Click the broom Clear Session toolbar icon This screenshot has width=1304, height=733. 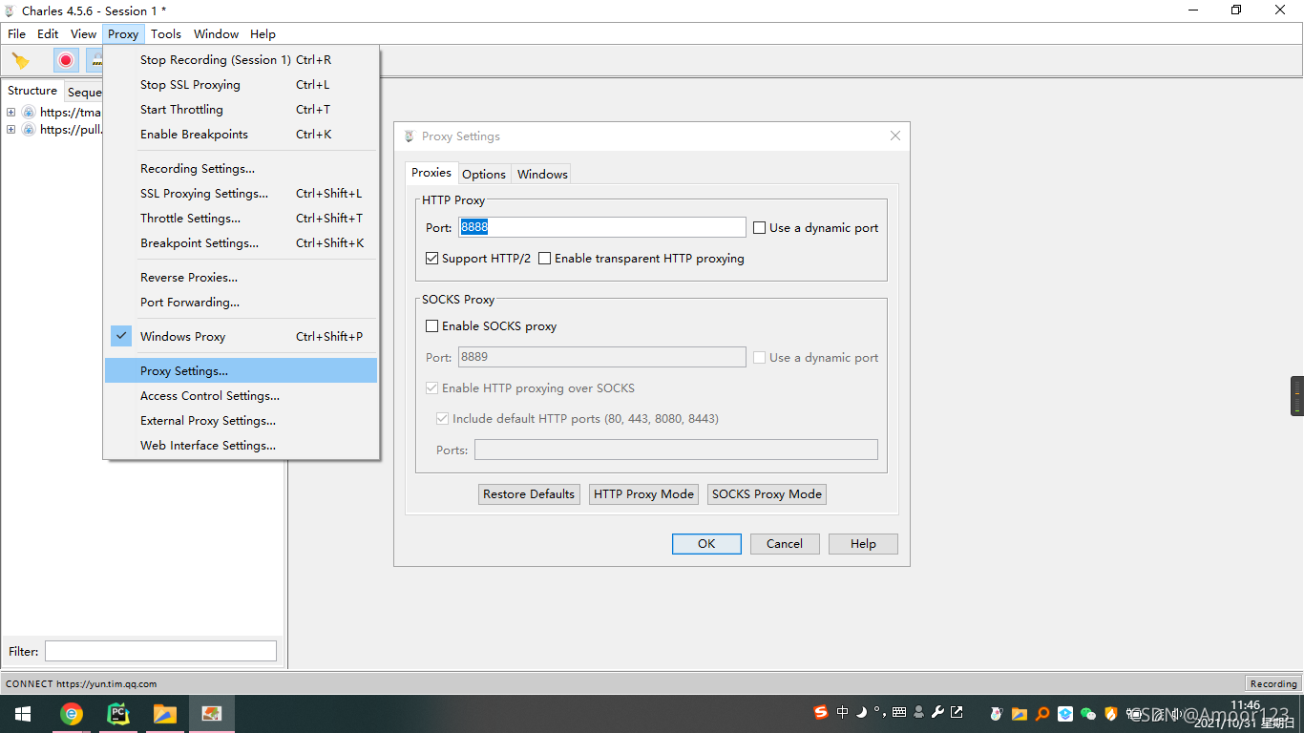[20, 61]
